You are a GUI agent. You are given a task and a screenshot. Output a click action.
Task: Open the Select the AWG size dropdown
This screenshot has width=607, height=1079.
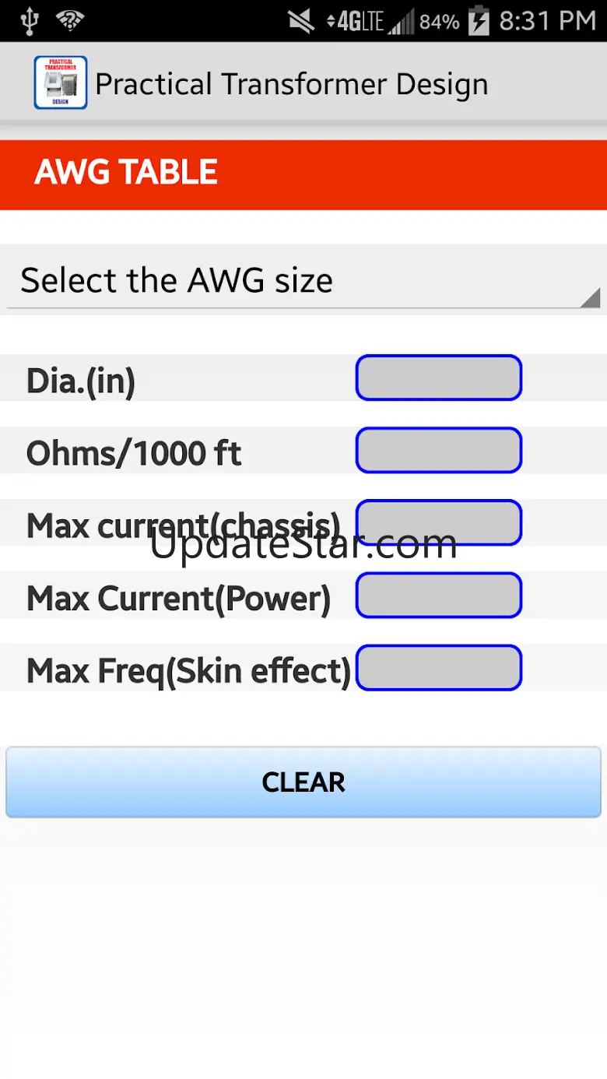[x=303, y=279]
